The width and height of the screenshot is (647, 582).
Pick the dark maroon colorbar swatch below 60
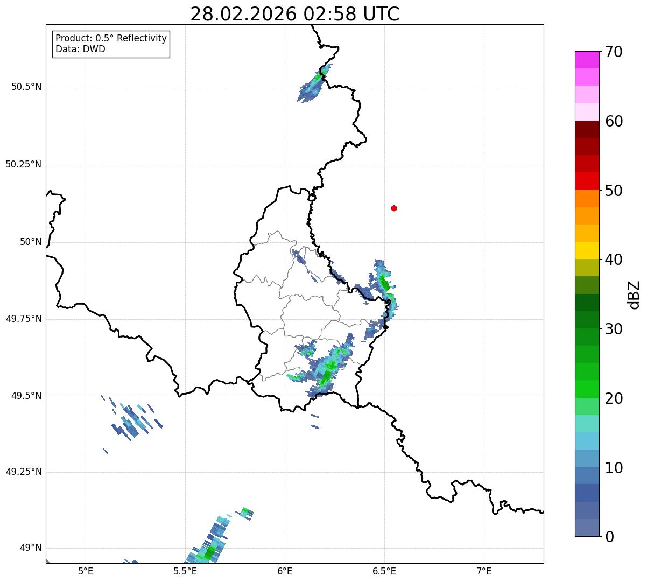point(587,129)
